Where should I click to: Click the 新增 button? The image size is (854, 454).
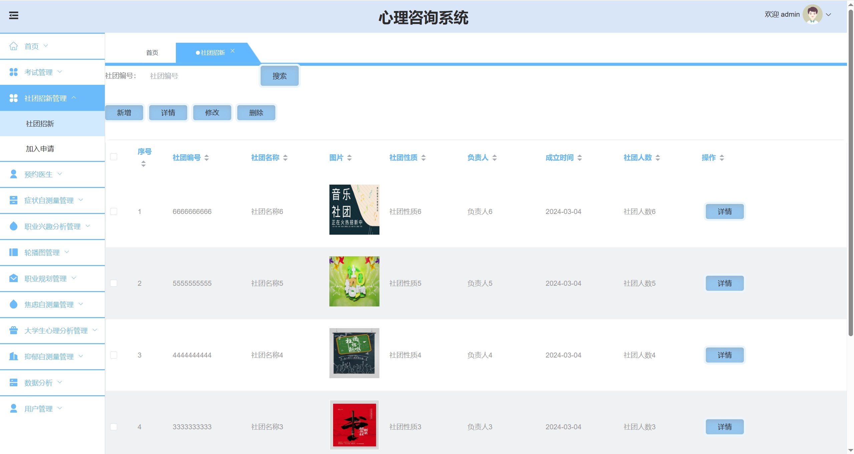124,113
